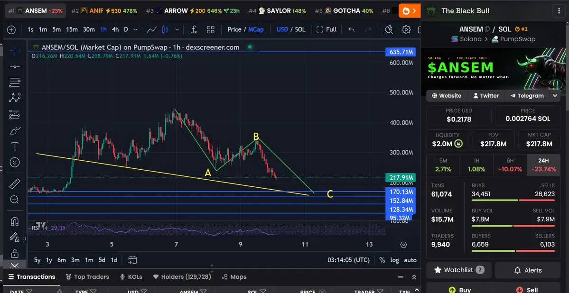Select the 6H price change period
The image size is (569, 293).
(x=510, y=165)
